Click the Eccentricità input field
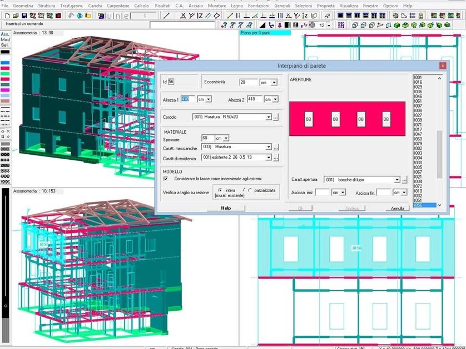 point(249,82)
